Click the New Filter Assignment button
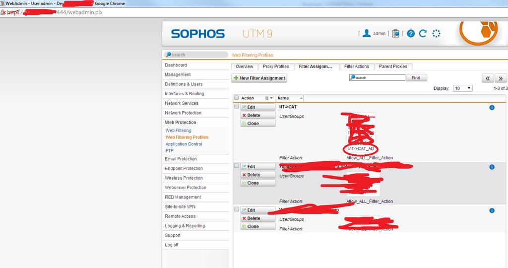 click(x=259, y=78)
